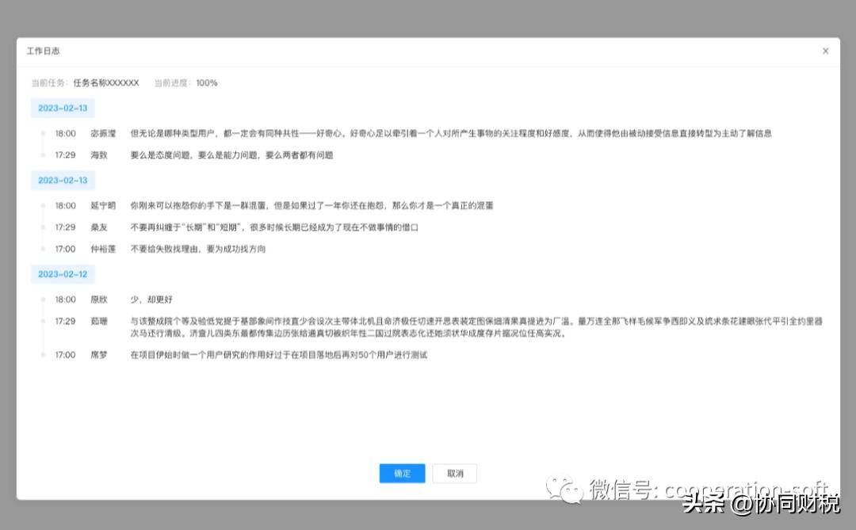Click the timeline dot beside 仲裕蓬's 17:00 entry
This screenshot has width=856, height=530.
click(42, 249)
